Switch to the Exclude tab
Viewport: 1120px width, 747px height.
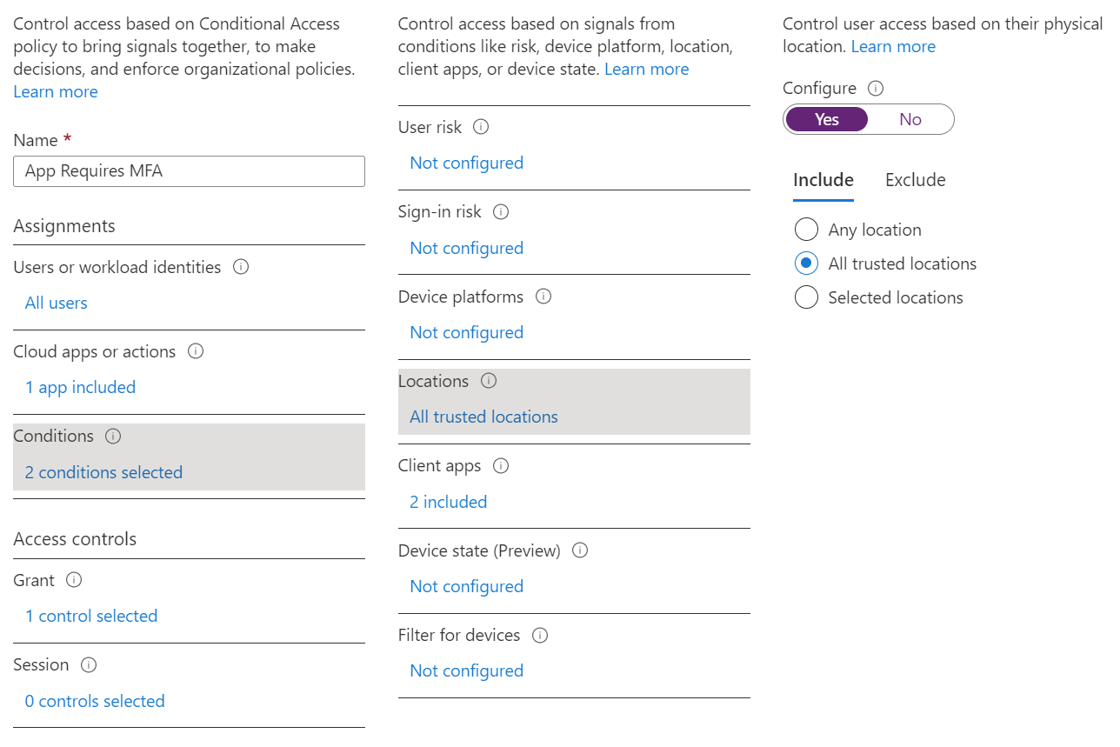coord(915,180)
